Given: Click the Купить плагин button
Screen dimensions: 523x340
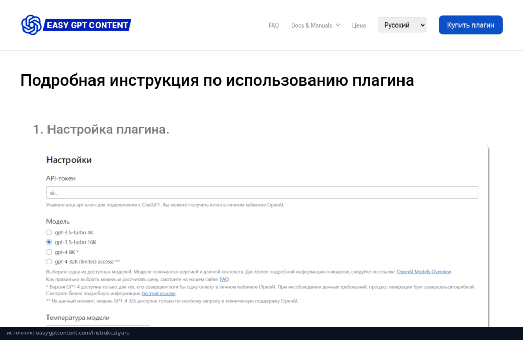Looking at the screenshot, I should coord(470,25).
